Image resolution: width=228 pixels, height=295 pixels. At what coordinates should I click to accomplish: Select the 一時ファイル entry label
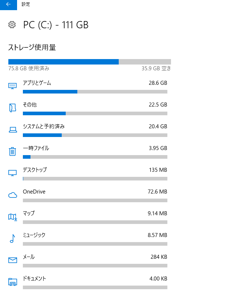[x=36, y=148]
